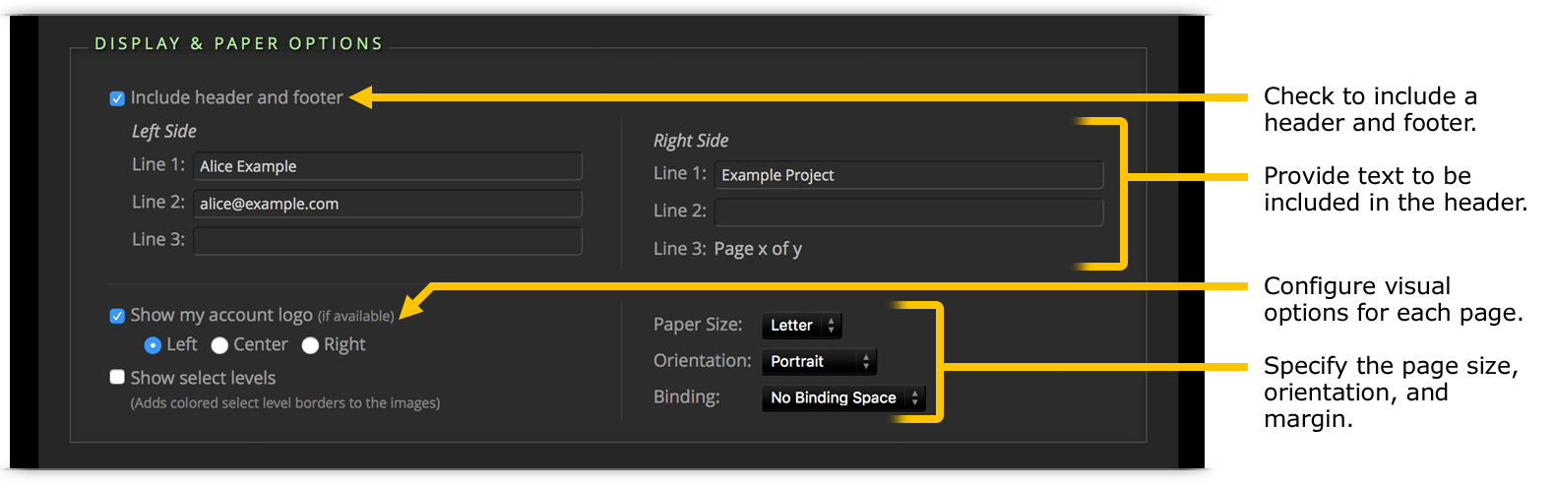Open the Binding No Binding Space dropdown
The image size is (1555, 486).
tap(843, 398)
